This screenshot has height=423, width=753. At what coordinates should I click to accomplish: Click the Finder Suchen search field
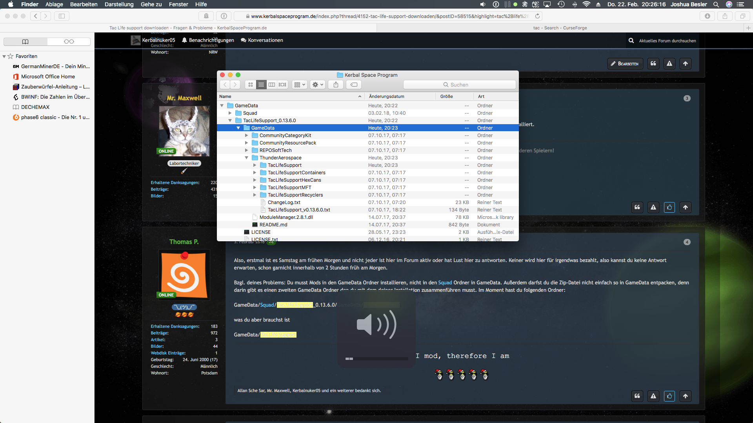[x=459, y=85]
